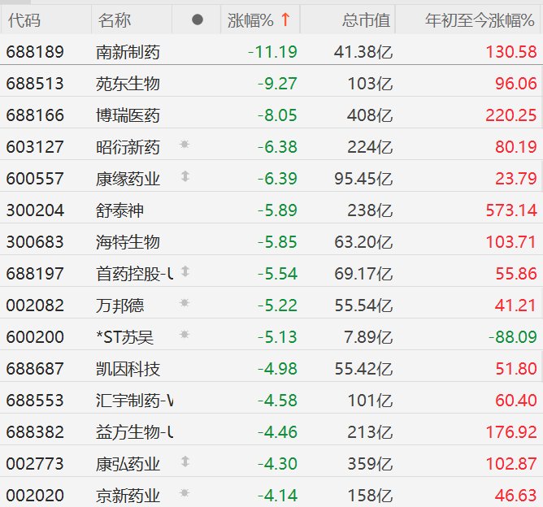Select the 汇宇制药-W stock name

134,401
